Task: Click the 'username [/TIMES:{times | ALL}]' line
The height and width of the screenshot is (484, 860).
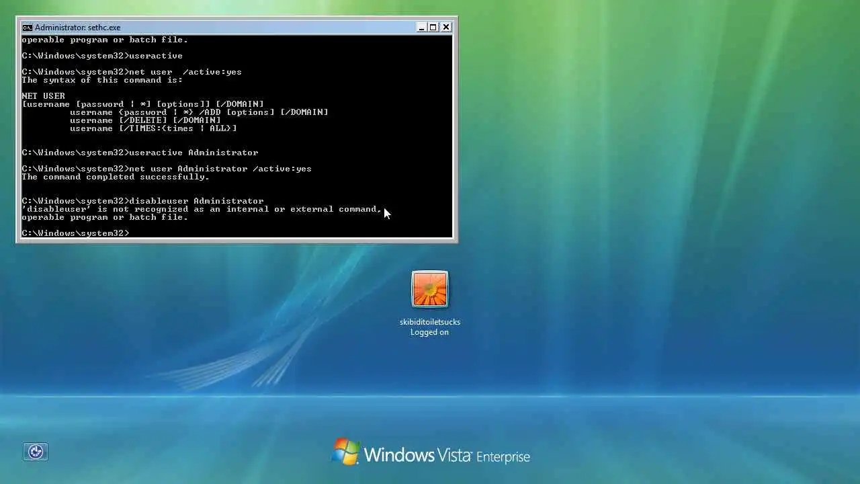Action: (x=153, y=128)
